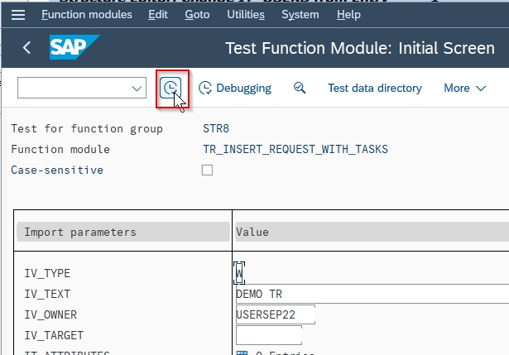Open the hamburger menu icon
Viewport: 509px width, 355px height.
tap(18, 15)
